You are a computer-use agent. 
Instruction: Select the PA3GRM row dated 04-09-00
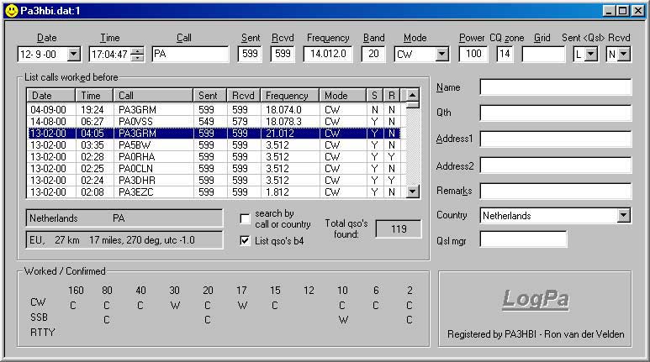coord(214,110)
